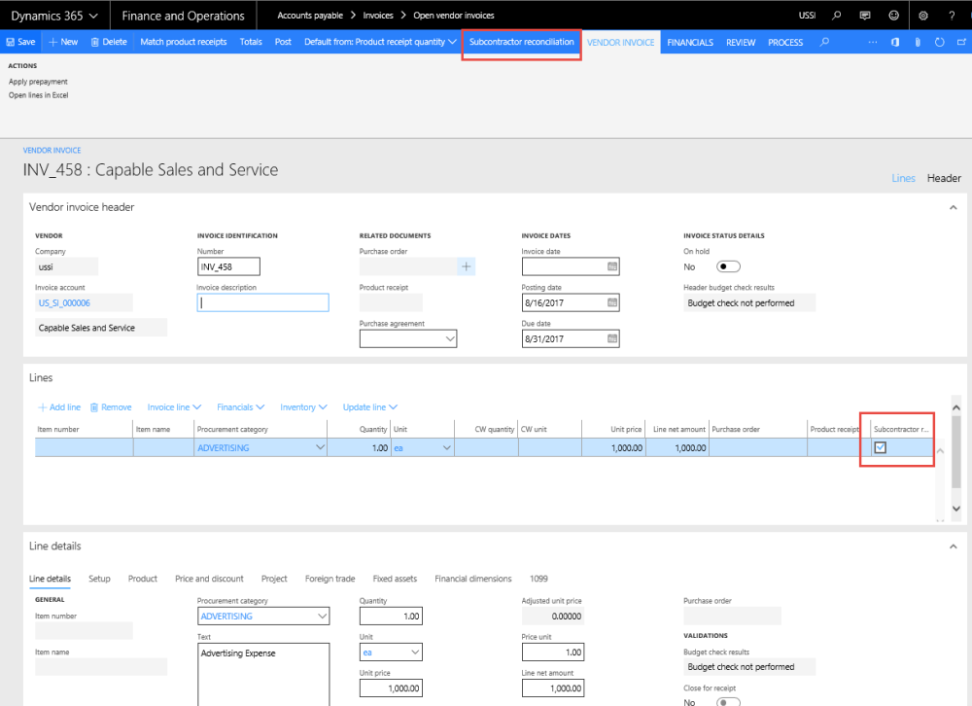Expand Default from: Product receipt quantity dropdown

380,42
